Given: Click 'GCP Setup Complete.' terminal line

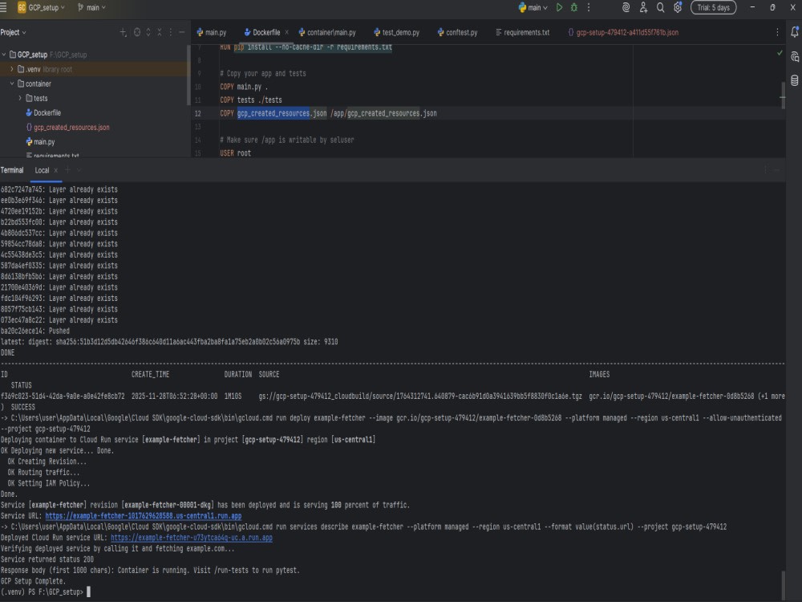Looking at the screenshot, I should [x=33, y=581].
